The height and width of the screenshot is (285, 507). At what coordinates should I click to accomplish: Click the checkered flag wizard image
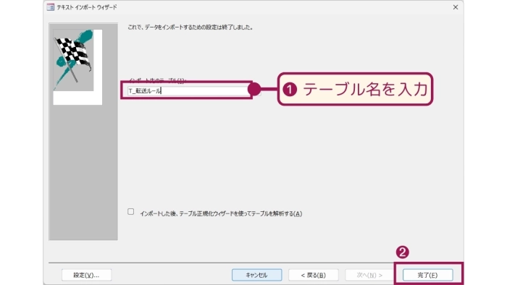[x=77, y=67]
